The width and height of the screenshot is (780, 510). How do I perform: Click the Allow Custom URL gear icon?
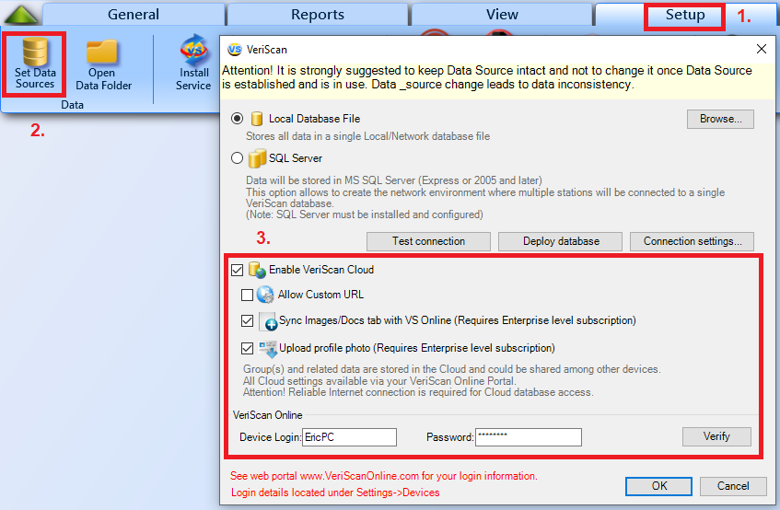[x=265, y=295]
